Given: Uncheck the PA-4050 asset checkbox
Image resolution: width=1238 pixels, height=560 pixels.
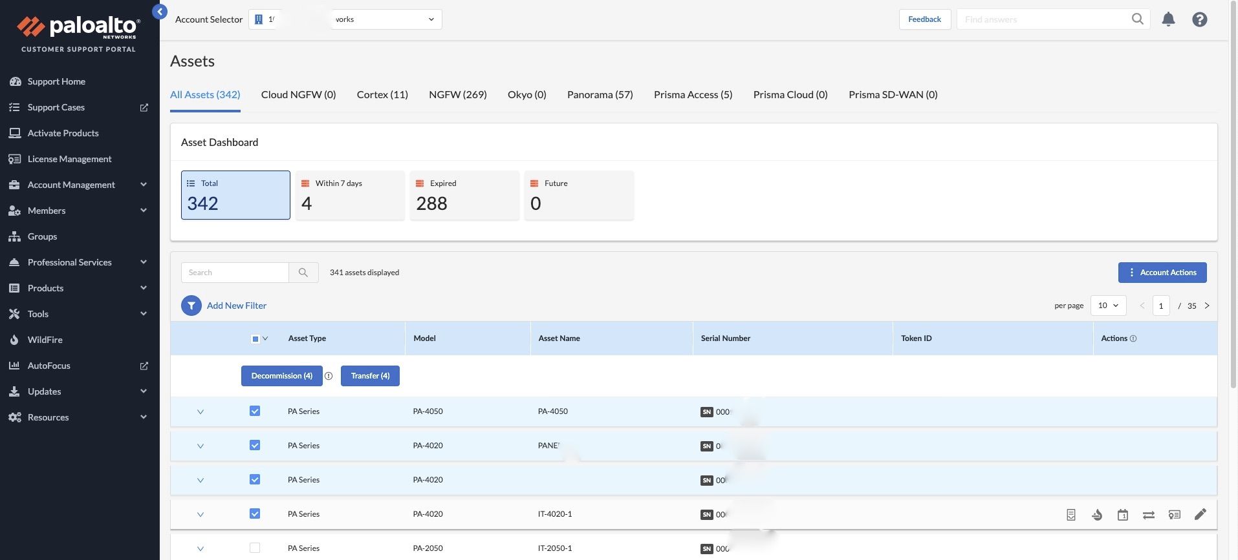Looking at the screenshot, I should (255, 411).
